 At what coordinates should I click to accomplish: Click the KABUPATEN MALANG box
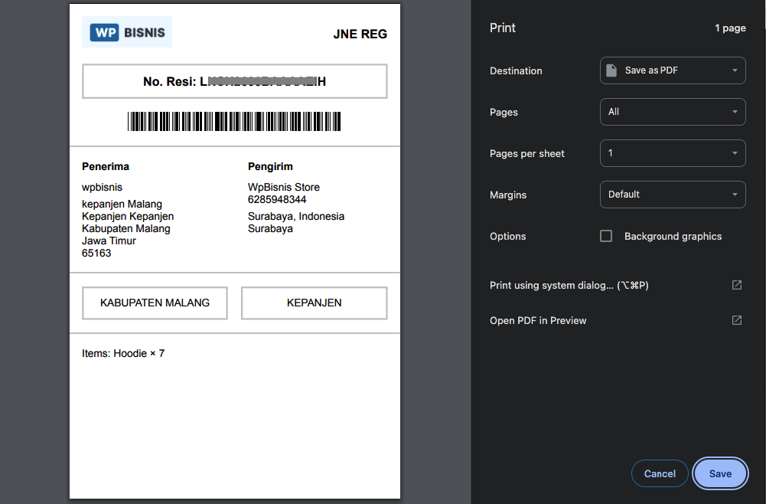pyautogui.click(x=155, y=303)
